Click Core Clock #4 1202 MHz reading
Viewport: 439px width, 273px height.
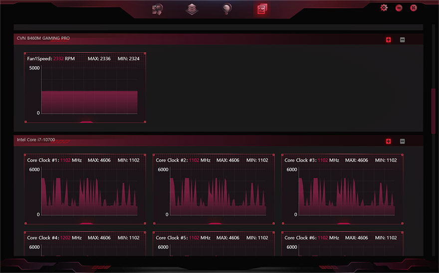[x=71, y=238]
